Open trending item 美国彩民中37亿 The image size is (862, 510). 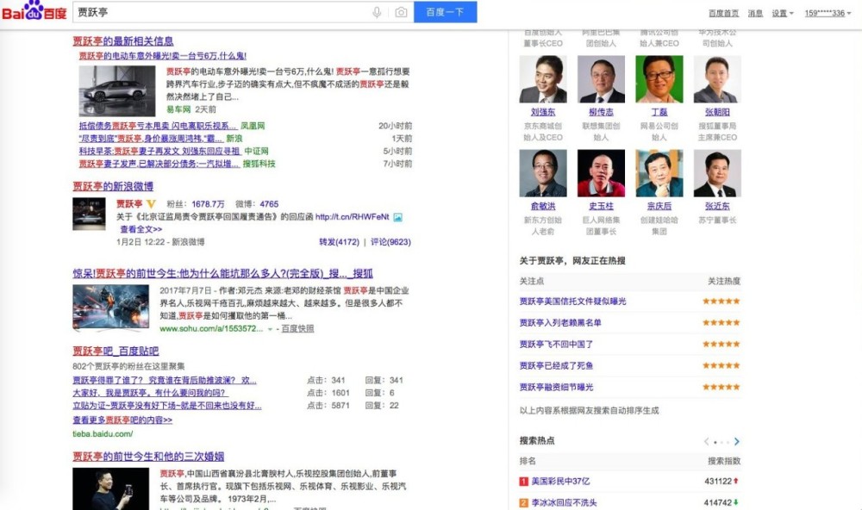pos(560,482)
